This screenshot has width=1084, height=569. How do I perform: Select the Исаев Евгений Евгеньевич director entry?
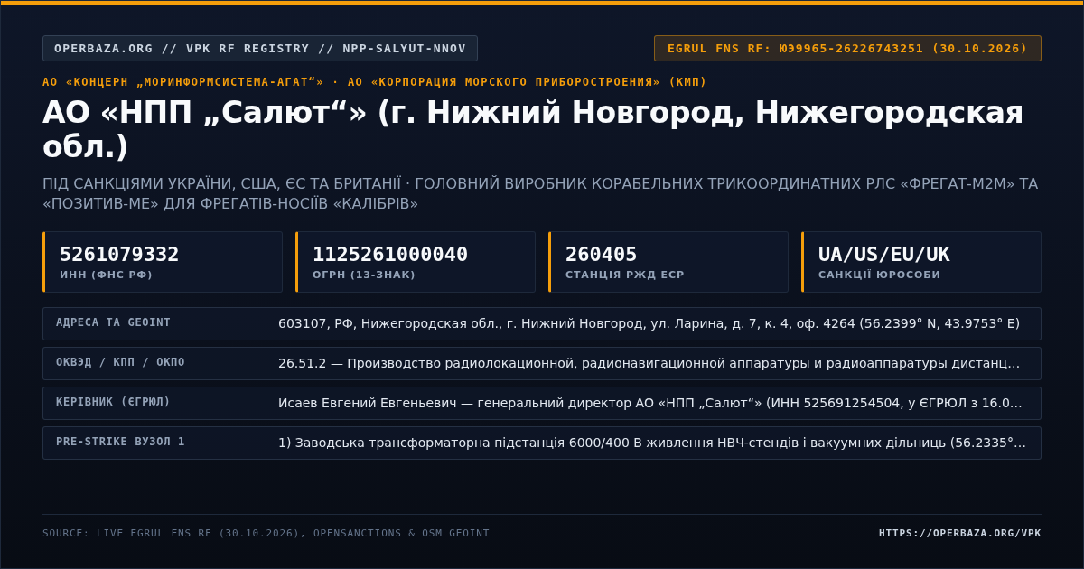[650, 403]
